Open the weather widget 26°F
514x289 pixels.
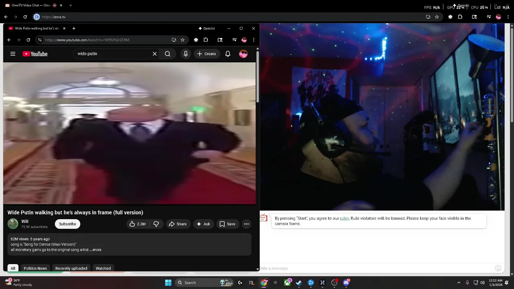pos(18,283)
